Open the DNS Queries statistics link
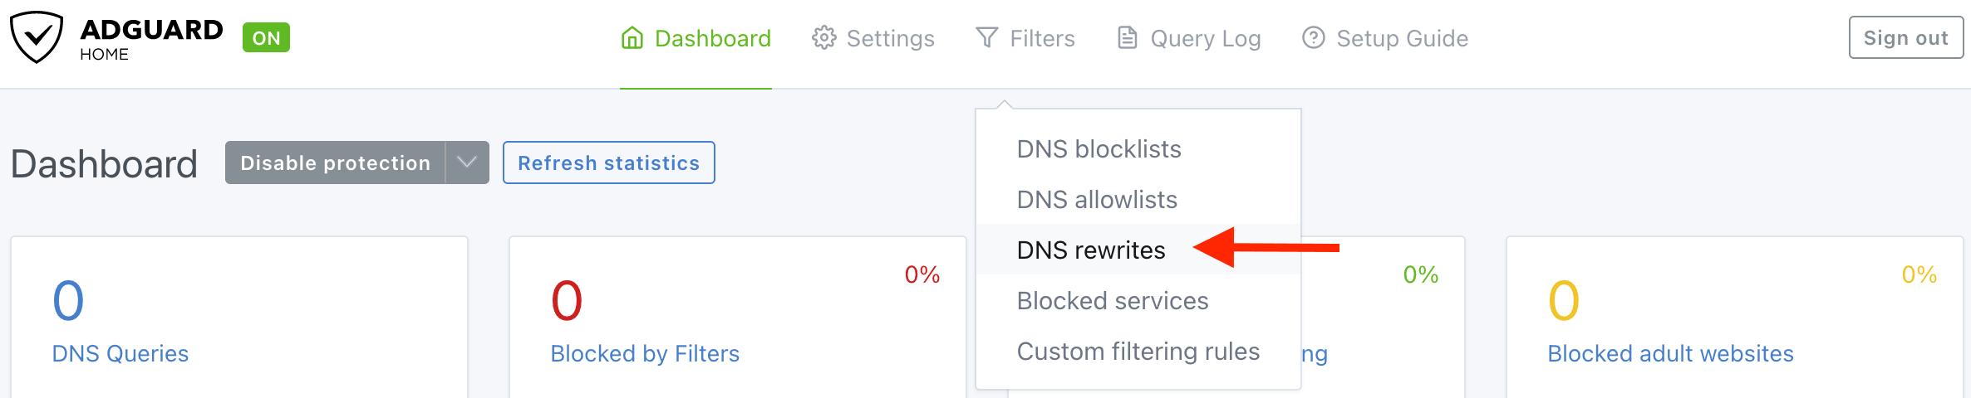The image size is (1971, 398). tap(120, 354)
